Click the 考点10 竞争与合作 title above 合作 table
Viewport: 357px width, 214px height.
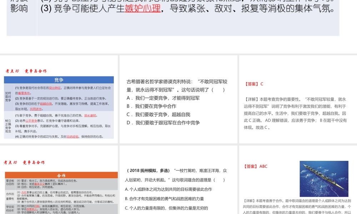coord(24,162)
